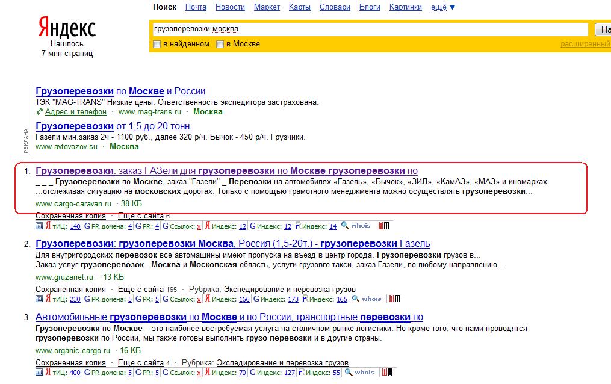Click the R icon before Индекс: 55
This screenshot has height=384, width=611.
tap(302, 372)
